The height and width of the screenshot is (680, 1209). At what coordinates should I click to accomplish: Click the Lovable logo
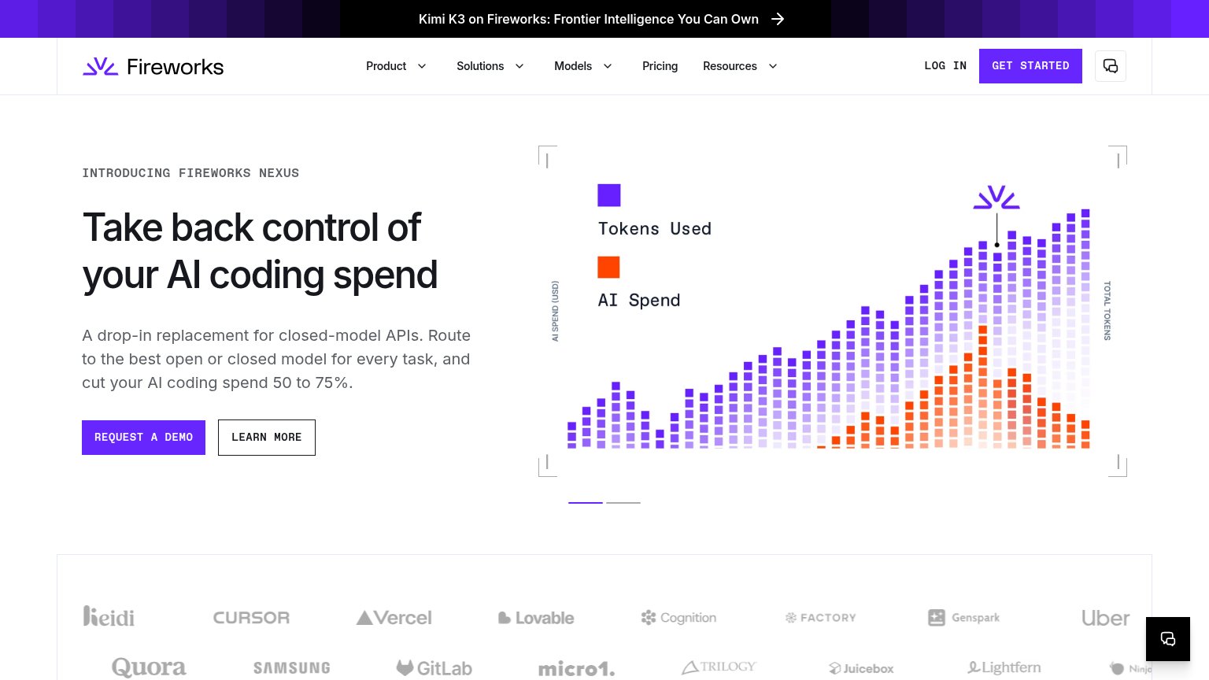[x=536, y=618]
